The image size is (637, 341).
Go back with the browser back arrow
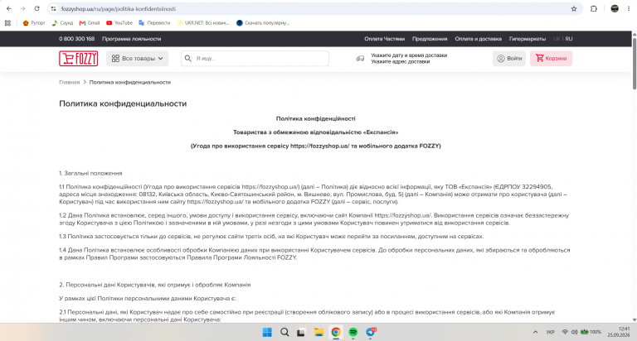pyautogui.click(x=9, y=8)
